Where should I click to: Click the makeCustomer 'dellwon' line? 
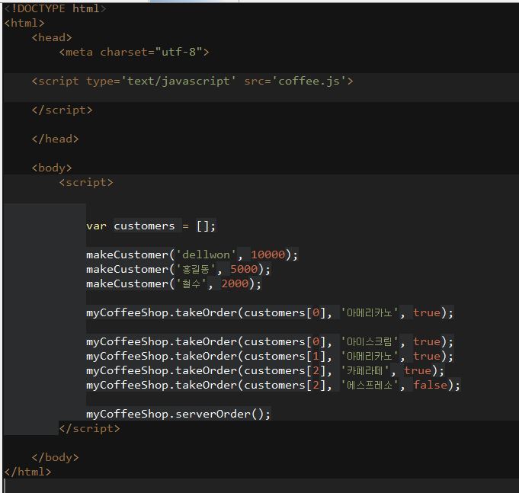tap(192, 255)
